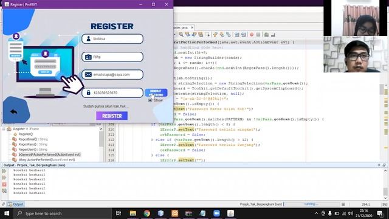Image resolution: width=389 pixels, height=219 pixels.
Task: Open Zoom from the taskbar
Action: coord(216,214)
